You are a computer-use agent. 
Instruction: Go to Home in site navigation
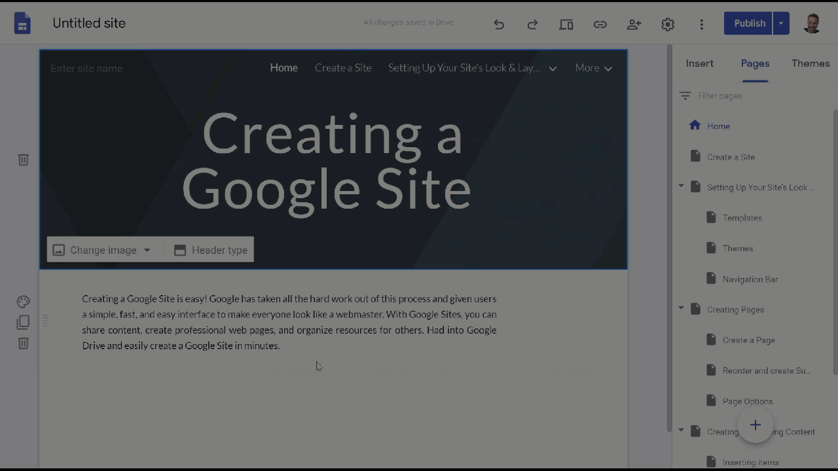tap(283, 68)
